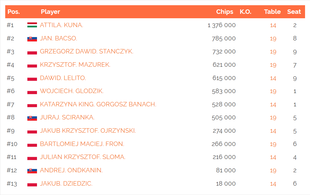Open player KATARZYNA KING. GORGOSZ BANACH.
Viewport: 310px width, 195px height.
98,104
